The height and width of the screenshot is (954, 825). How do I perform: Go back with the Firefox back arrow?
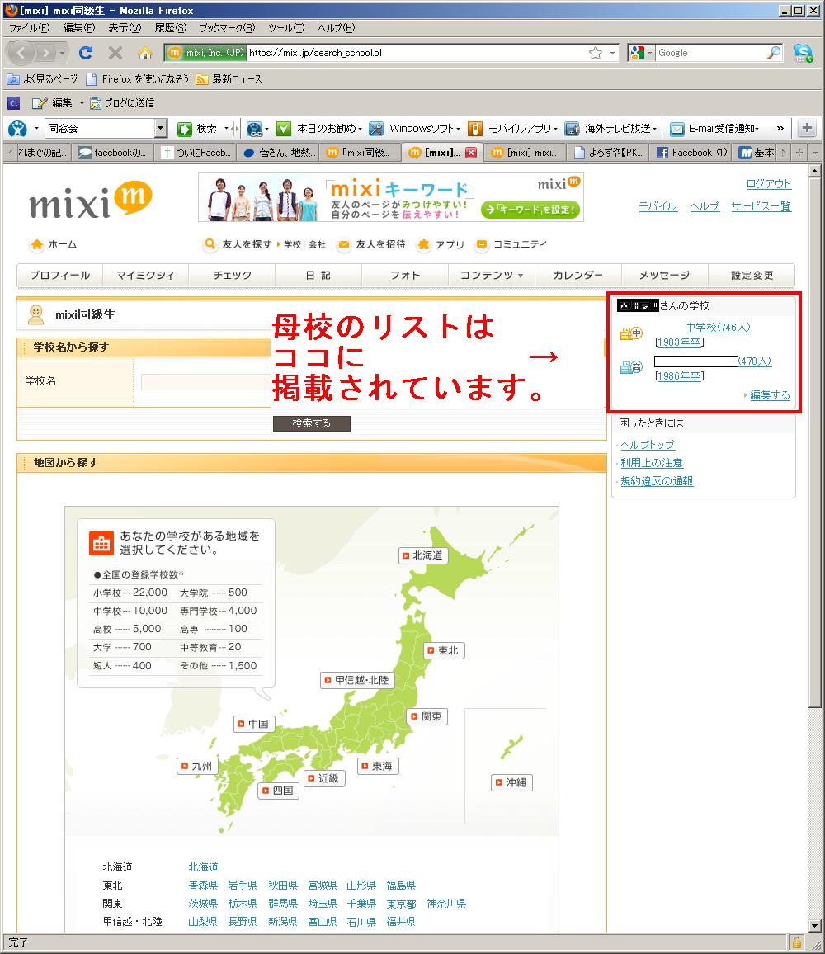(x=21, y=53)
